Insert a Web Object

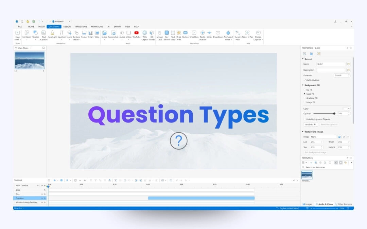click(x=145, y=35)
